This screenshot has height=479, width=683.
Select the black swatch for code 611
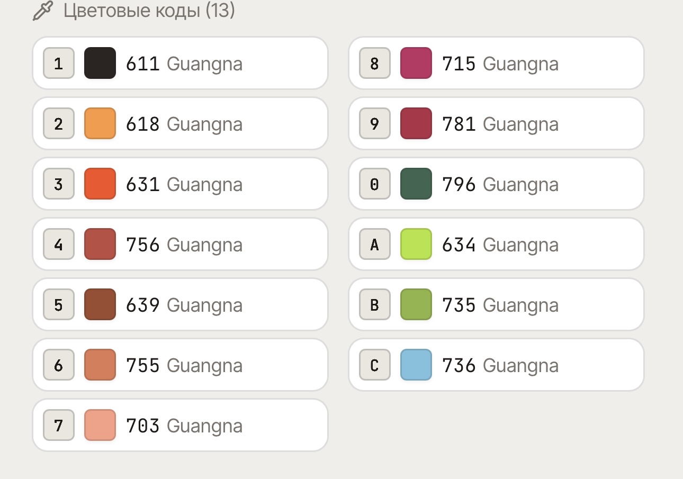click(x=100, y=63)
